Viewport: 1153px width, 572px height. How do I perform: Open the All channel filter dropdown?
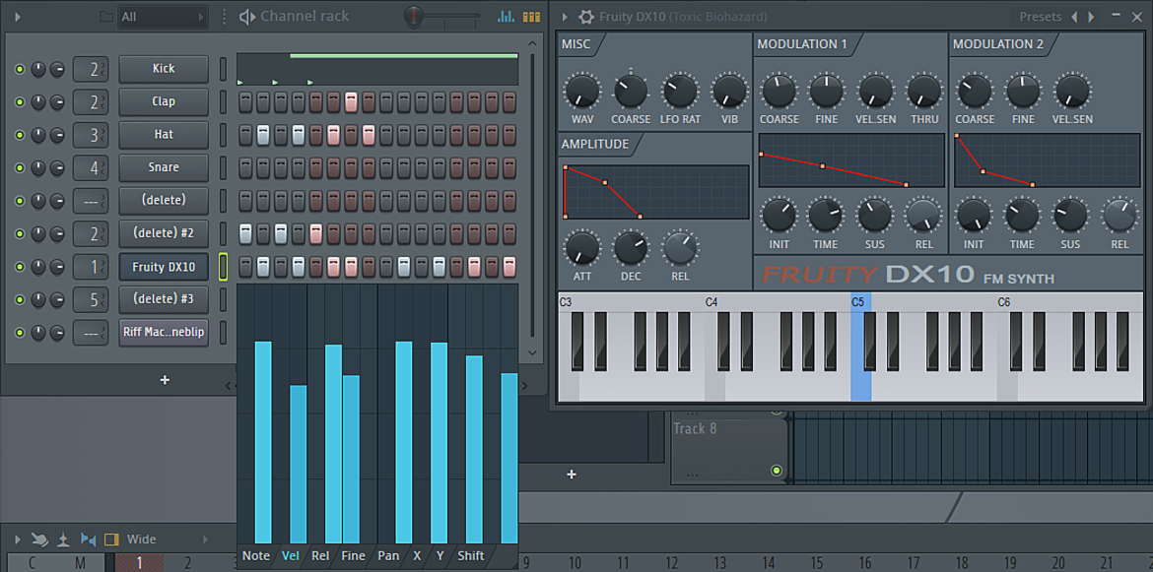164,16
